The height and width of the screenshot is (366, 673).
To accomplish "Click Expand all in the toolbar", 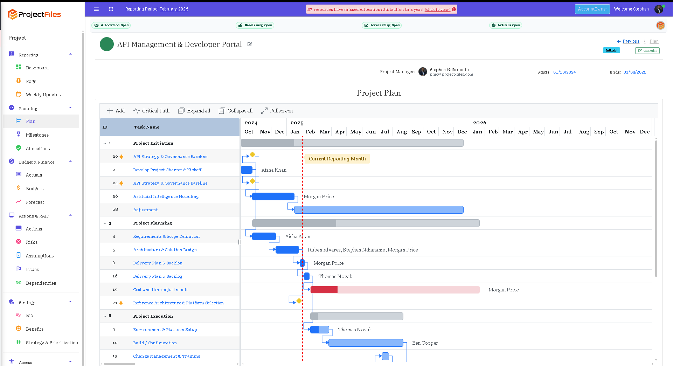I will click(x=194, y=111).
